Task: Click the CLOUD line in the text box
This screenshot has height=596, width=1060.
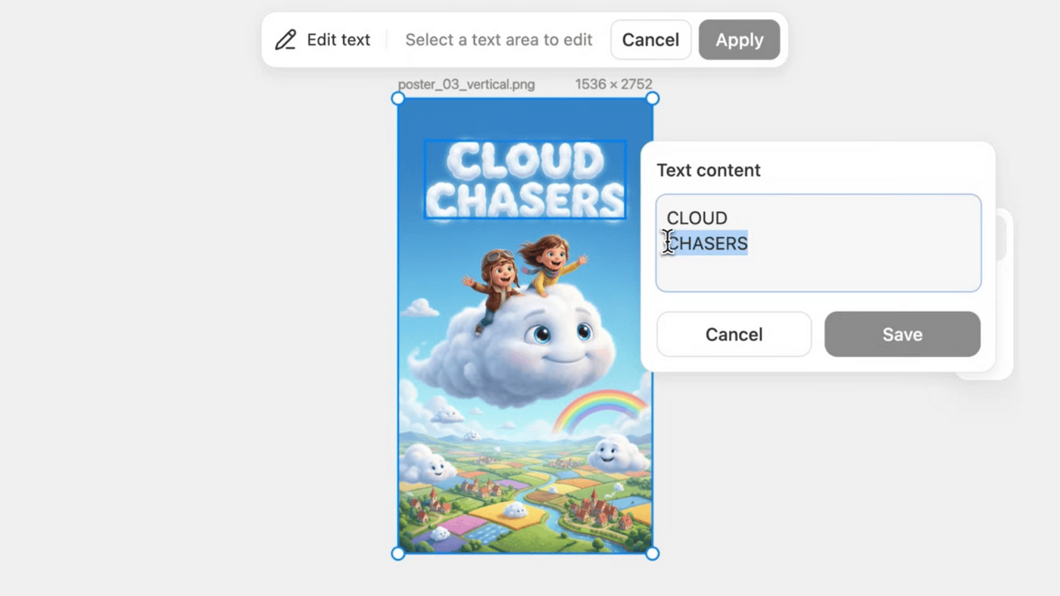Action: pos(697,218)
